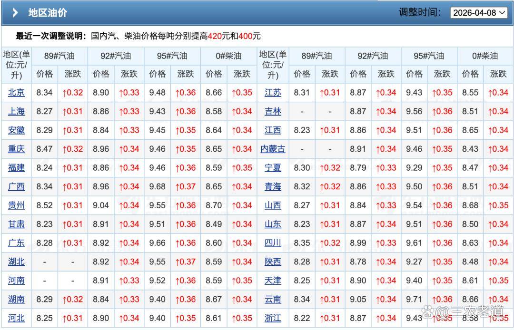Click 北京 92# price 8.90
Viewport: 514px width, 330px height.
tap(101, 93)
